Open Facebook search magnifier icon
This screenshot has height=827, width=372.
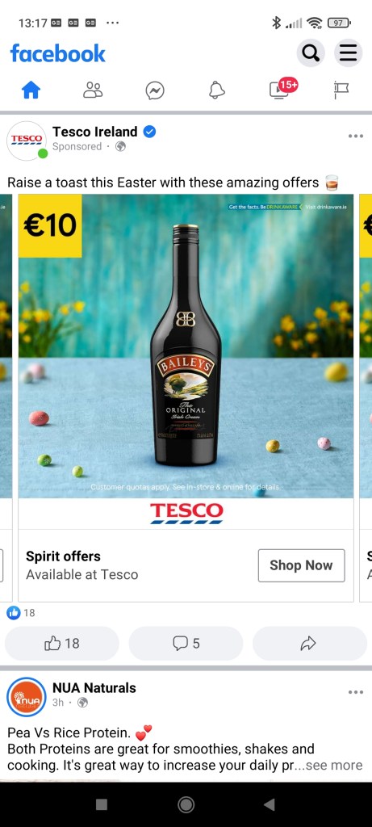[x=311, y=53]
